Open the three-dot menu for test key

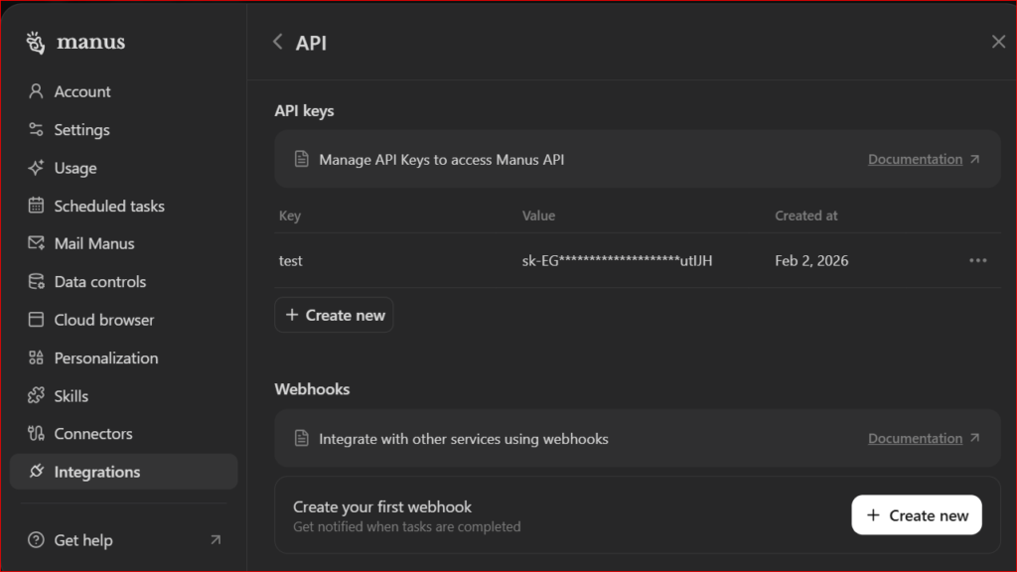[977, 260]
